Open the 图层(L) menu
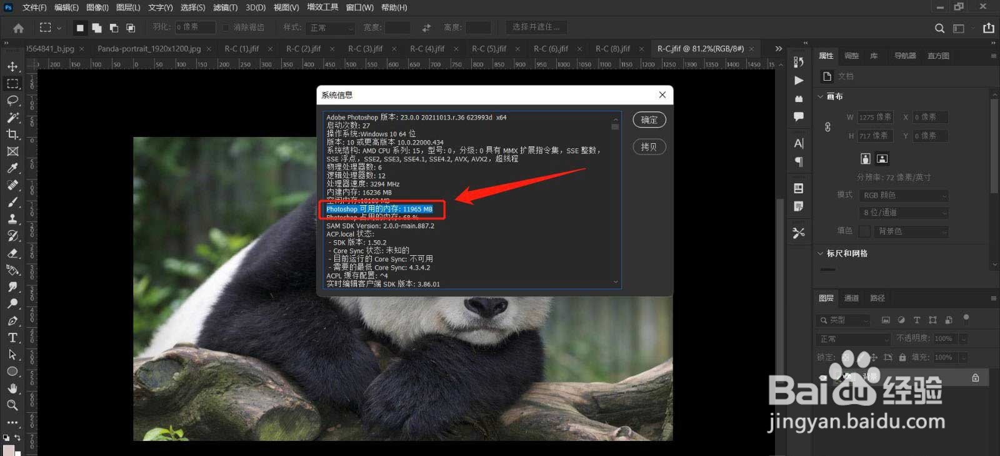The width and height of the screenshot is (1000, 456). [128, 8]
